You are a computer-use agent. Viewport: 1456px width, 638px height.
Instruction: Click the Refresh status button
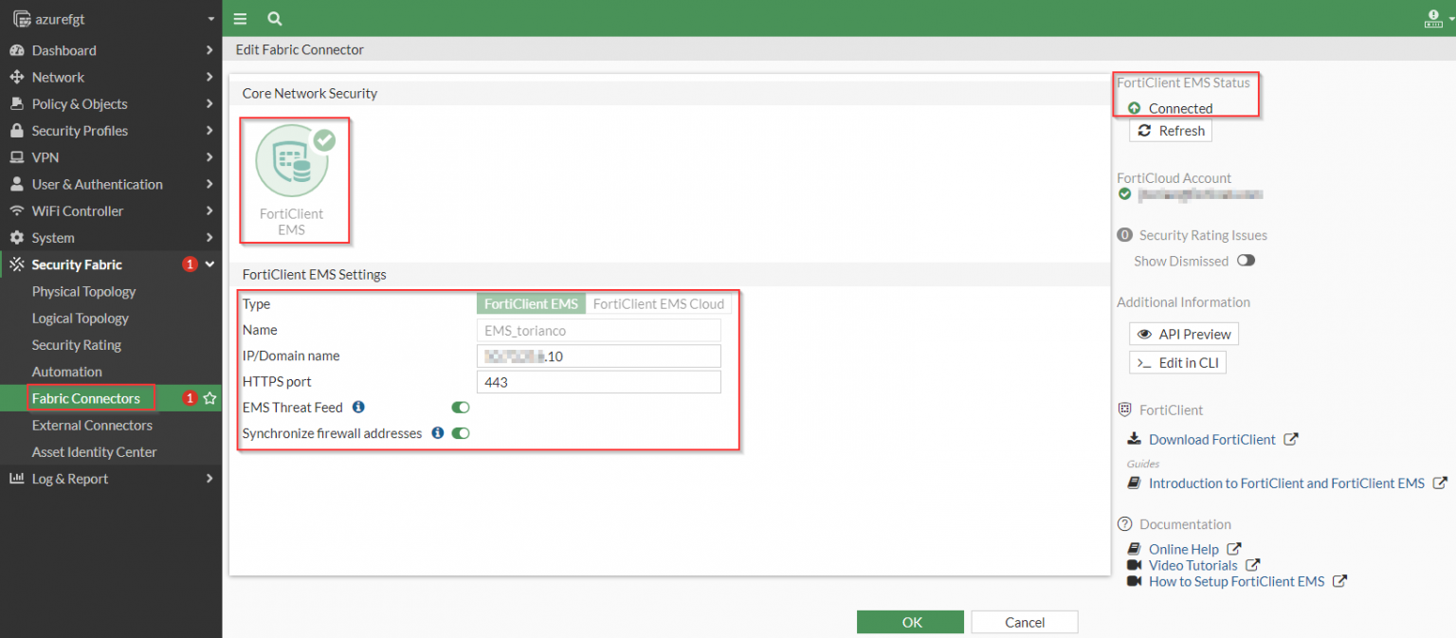click(x=1170, y=130)
